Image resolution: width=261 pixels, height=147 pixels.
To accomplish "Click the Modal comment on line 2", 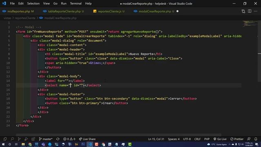I will point(29,27).
